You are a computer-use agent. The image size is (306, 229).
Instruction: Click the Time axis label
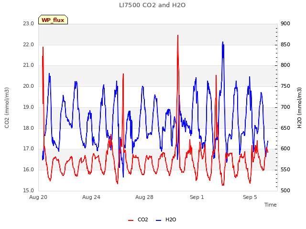coord(271,205)
